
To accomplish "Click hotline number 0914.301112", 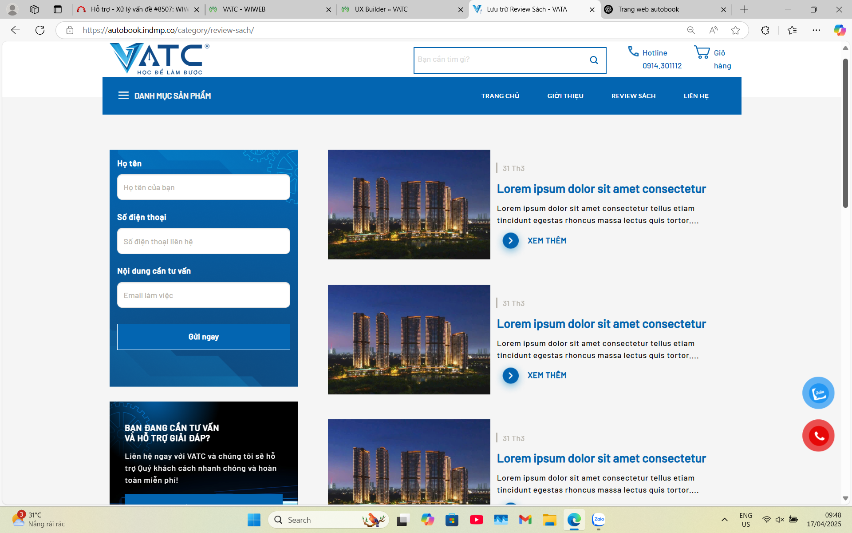I will (x=662, y=66).
